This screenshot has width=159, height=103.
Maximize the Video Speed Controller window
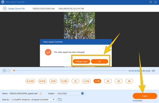(151, 2)
